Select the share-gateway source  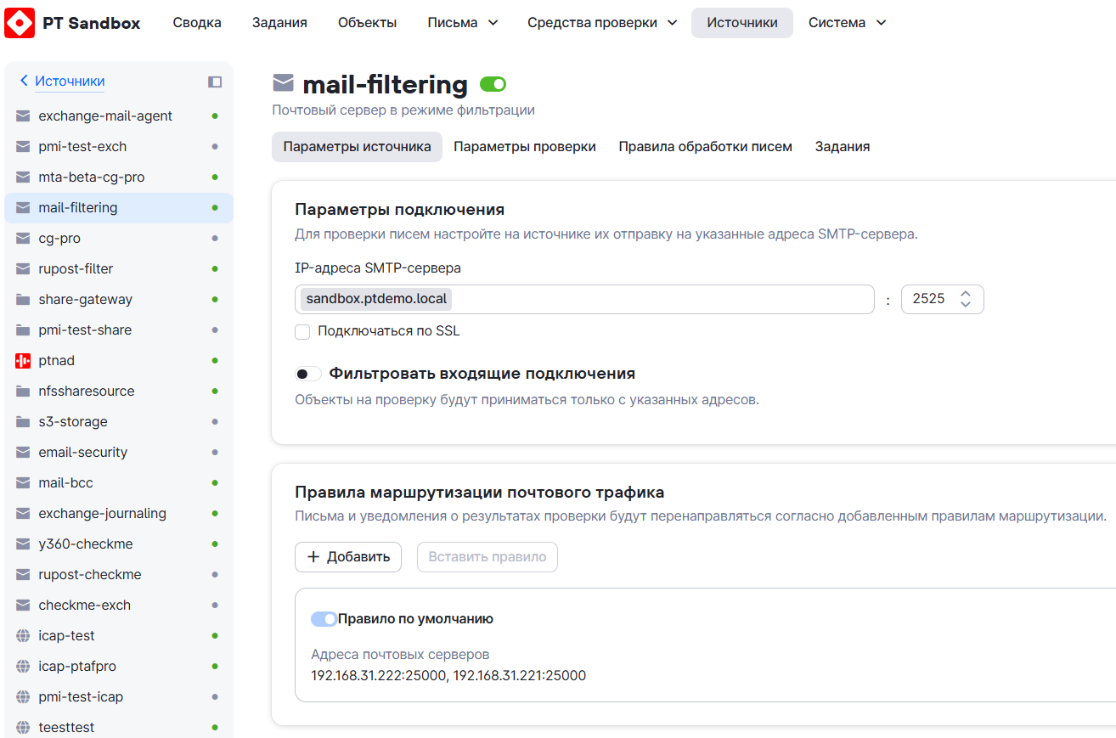pyautogui.click(x=119, y=300)
